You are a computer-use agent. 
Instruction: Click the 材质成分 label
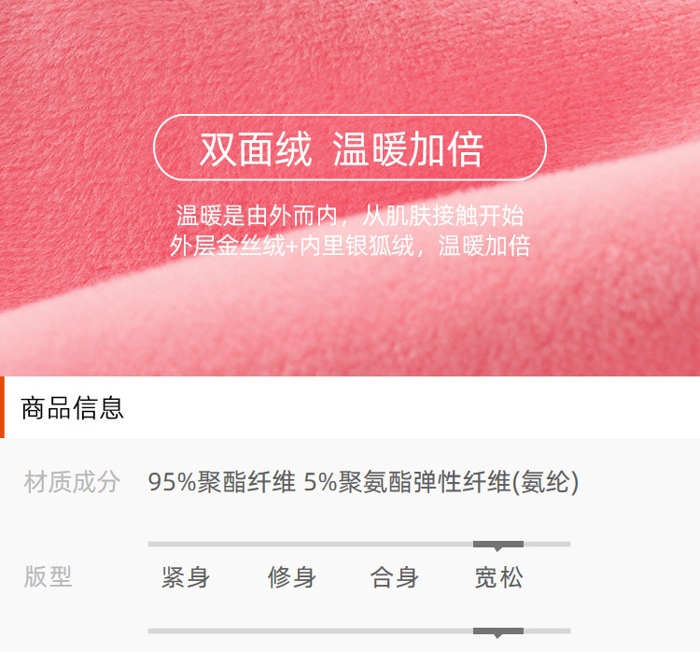click(x=72, y=482)
